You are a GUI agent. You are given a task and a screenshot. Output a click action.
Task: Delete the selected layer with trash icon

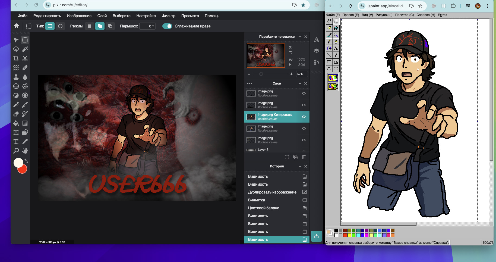point(304,157)
